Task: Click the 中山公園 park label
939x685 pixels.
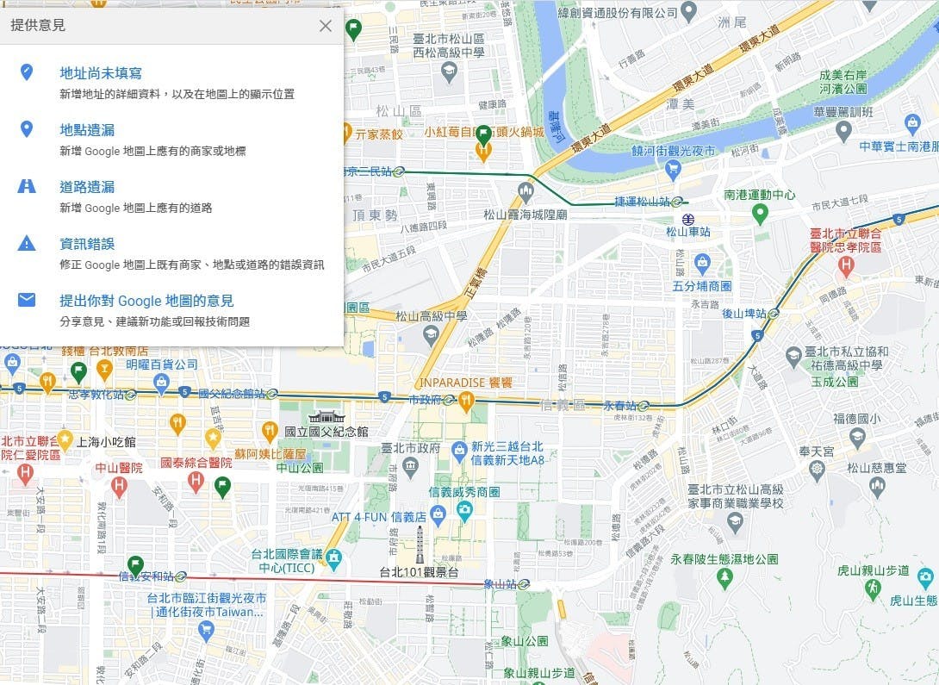Action: [x=300, y=468]
